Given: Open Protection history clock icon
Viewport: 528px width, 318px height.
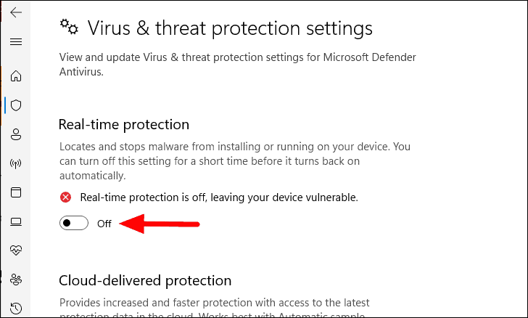Looking at the screenshot, I should tap(16, 309).
